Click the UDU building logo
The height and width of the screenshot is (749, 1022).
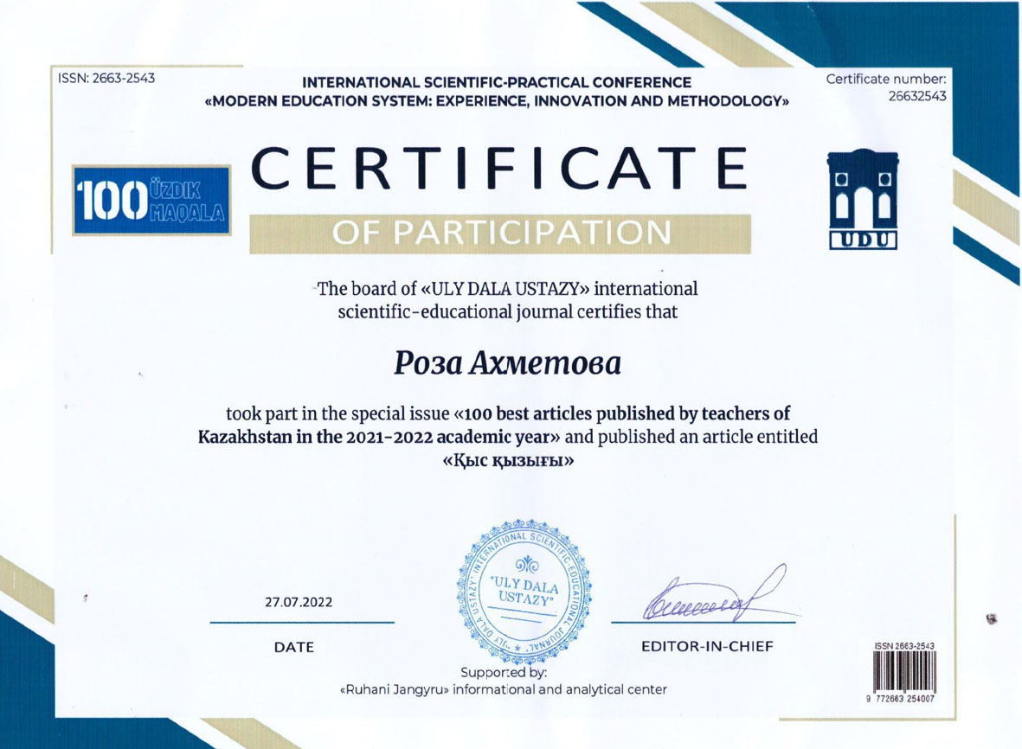(863, 199)
